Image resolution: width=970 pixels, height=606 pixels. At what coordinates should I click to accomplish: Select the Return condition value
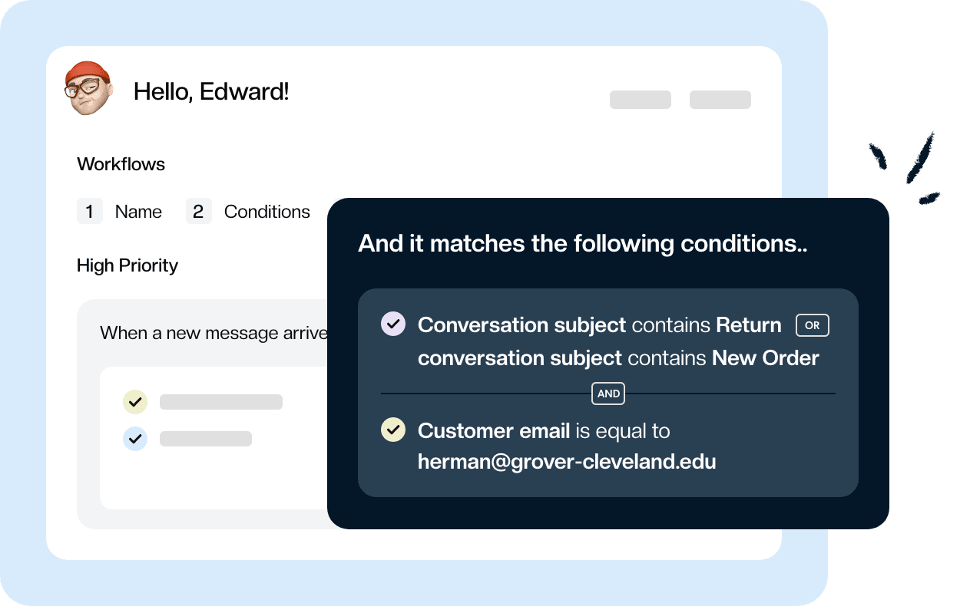[748, 325]
